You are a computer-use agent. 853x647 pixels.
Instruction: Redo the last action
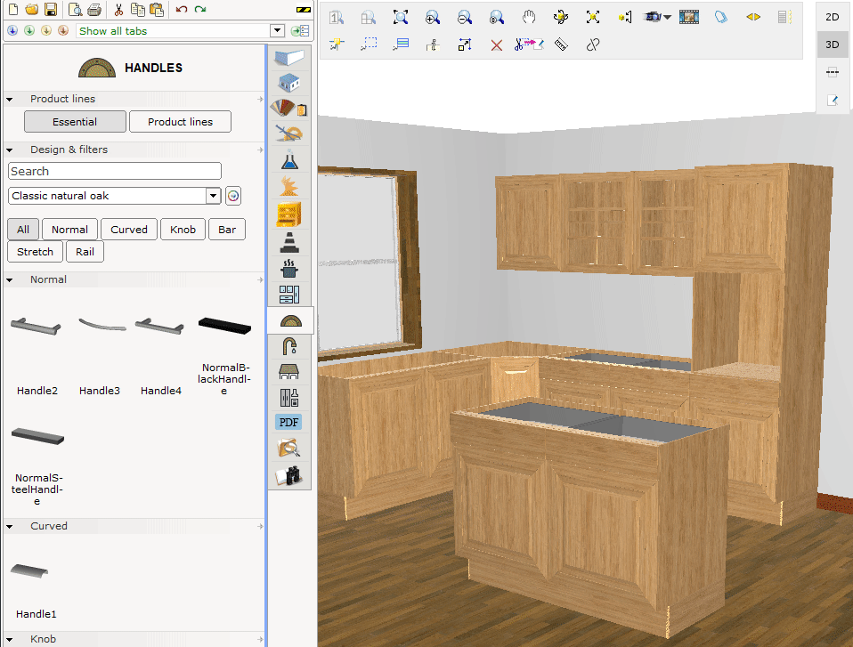(200, 9)
